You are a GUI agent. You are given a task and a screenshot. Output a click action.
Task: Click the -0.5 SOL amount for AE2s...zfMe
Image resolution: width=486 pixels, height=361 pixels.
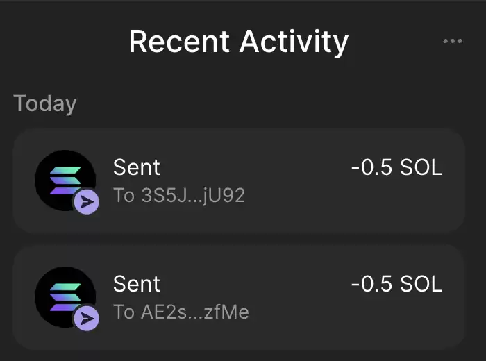(396, 284)
